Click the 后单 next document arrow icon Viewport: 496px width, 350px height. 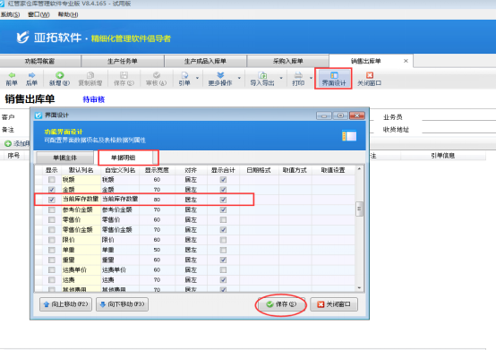pyautogui.click(x=31, y=75)
